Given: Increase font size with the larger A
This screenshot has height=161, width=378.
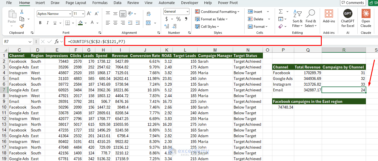Looking at the screenshot, I should [89, 14].
